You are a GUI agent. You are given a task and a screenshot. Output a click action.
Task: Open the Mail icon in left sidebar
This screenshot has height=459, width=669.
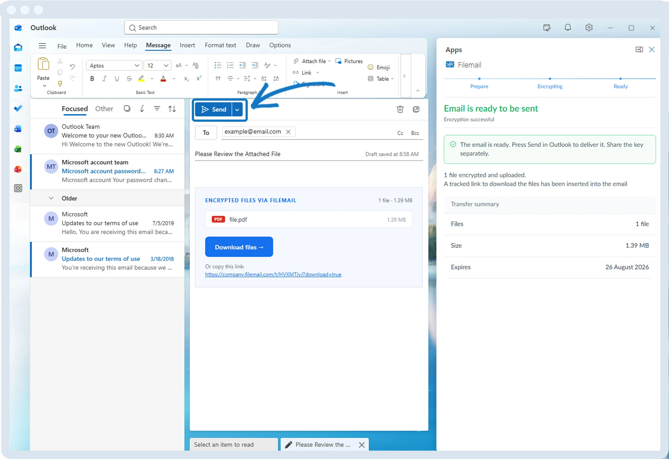[x=18, y=48]
